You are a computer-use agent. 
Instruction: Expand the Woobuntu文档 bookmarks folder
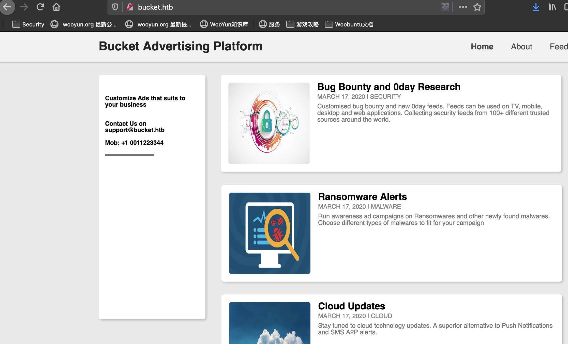point(349,24)
